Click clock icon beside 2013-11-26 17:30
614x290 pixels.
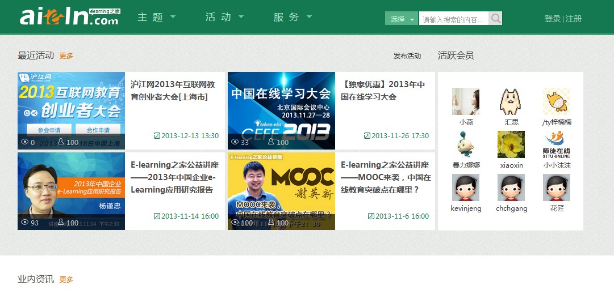pyautogui.click(x=367, y=136)
